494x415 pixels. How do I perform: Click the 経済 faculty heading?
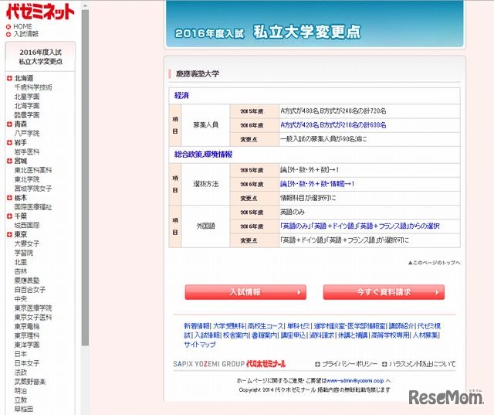point(182,95)
